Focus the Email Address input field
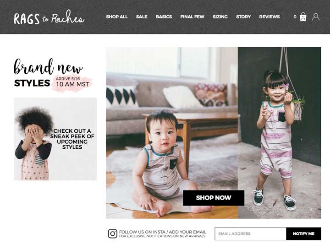 point(250,234)
